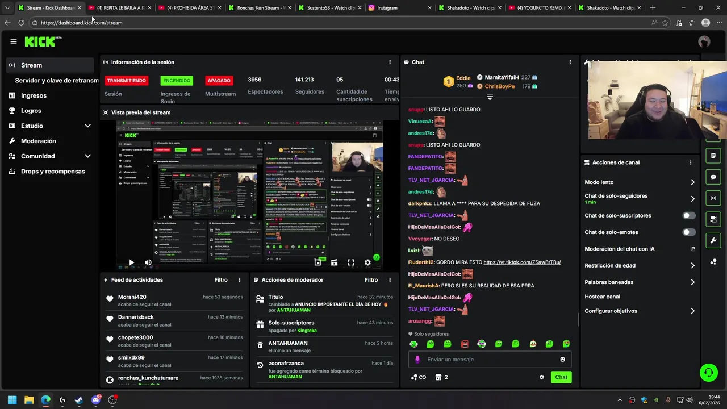Screen dimensions: 727x409
Task: Open Moderación in the sidebar
Action: click(38, 141)
